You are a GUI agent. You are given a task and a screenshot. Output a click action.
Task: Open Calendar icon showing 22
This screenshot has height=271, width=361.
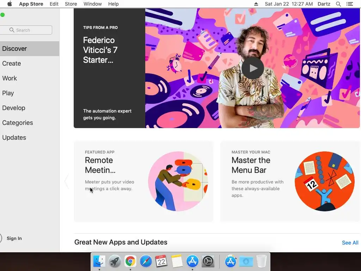tap(161, 261)
